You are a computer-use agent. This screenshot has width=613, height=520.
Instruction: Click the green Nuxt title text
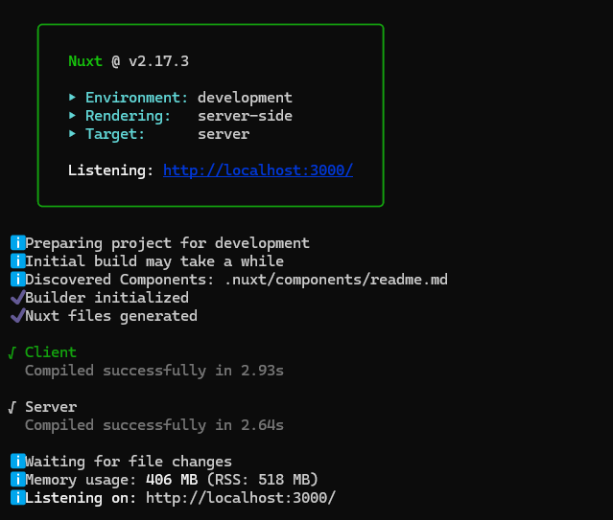pyautogui.click(x=84, y=61)
